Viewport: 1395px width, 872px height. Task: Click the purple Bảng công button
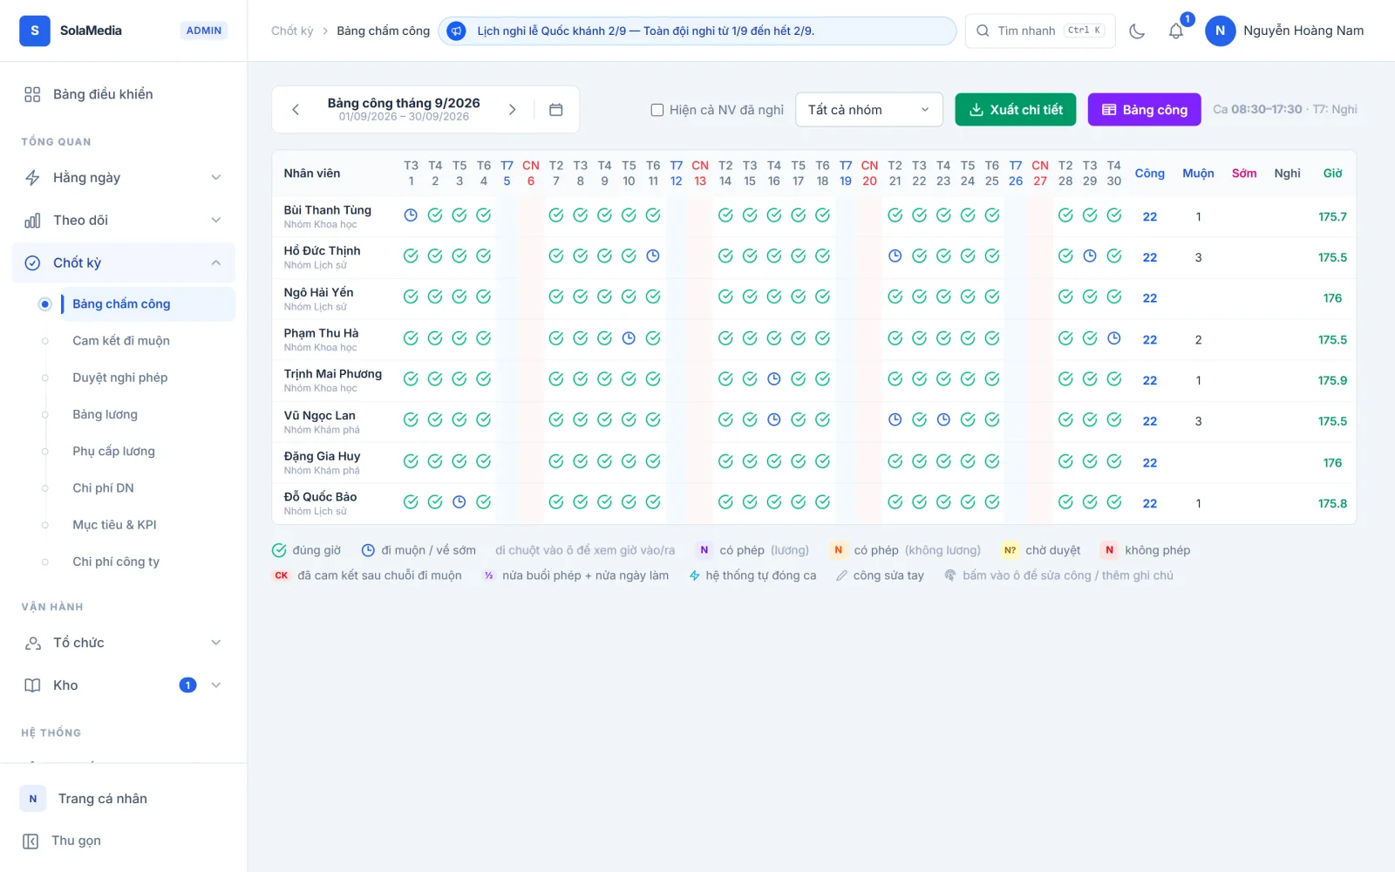[1144, 110]
